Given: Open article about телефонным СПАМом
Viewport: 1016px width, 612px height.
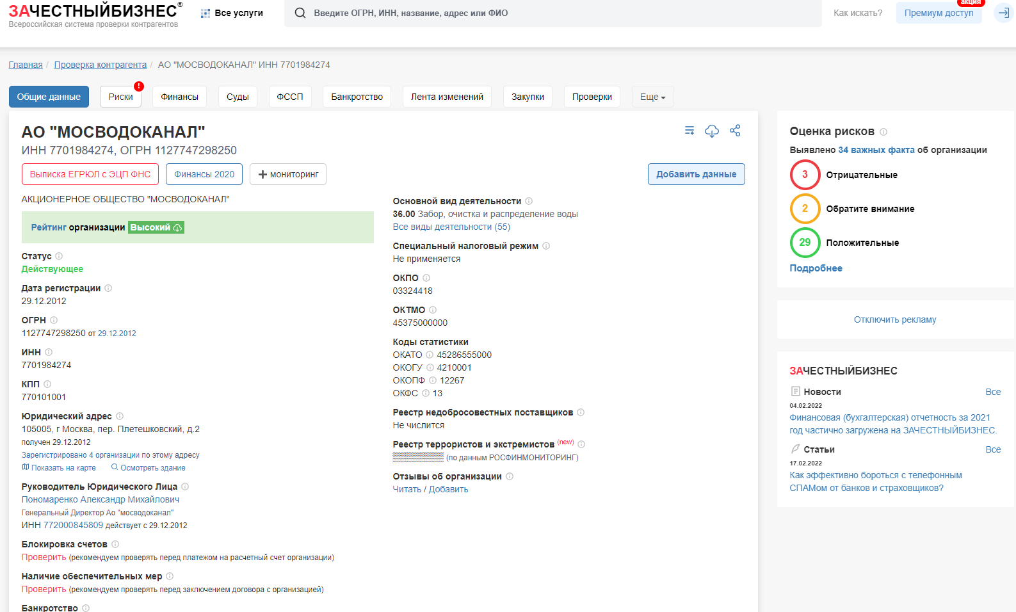Looking at the screenshot, I should tap(876, 481).
